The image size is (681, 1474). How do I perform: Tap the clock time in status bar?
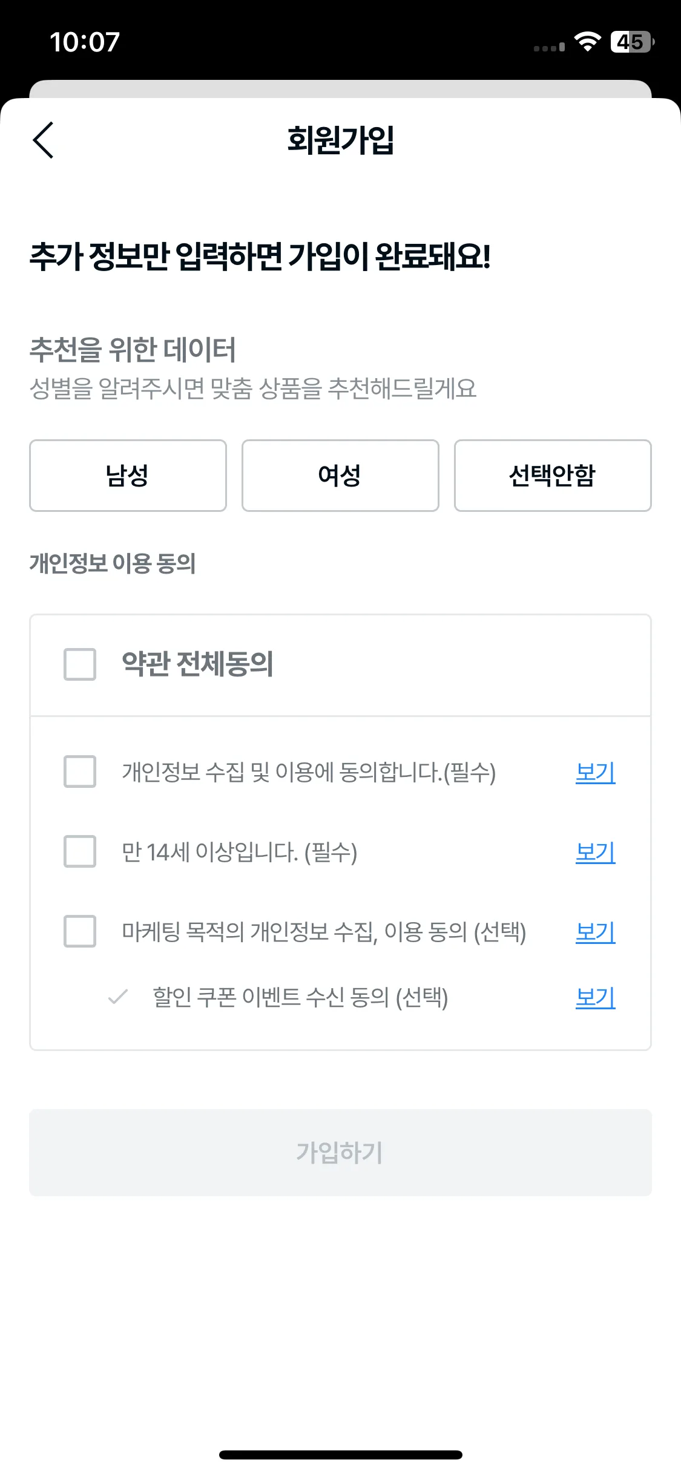pyautogui.click(x=85, y=42)
